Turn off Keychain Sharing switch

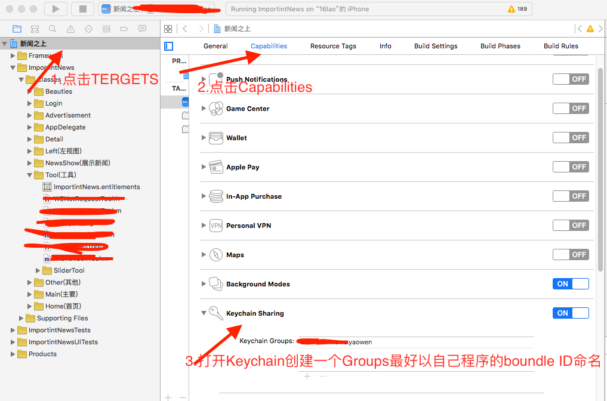[x=571, y=313]
